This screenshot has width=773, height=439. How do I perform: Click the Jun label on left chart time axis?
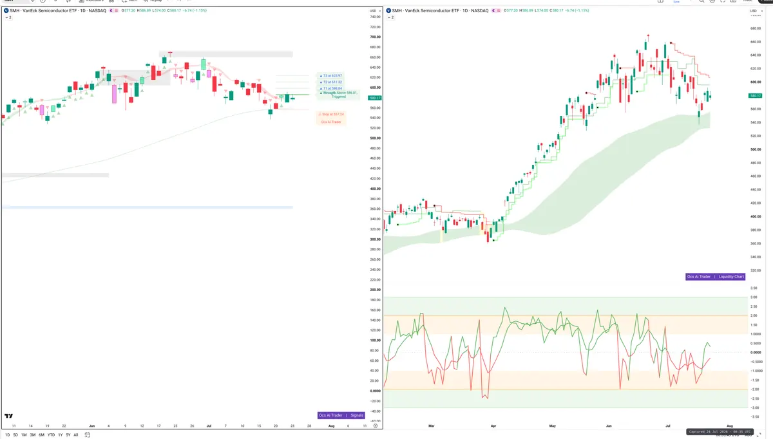pos(92,426)
